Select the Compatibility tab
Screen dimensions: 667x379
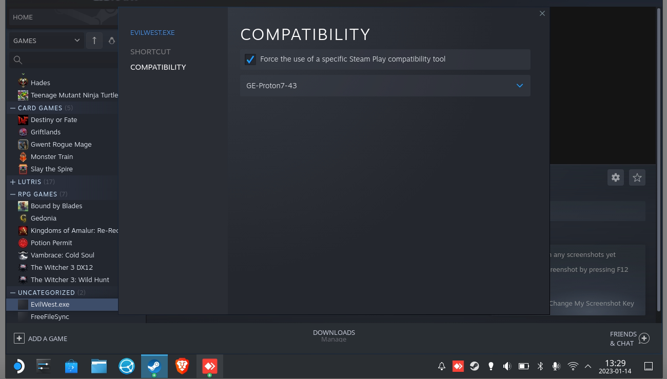[158, 67]
